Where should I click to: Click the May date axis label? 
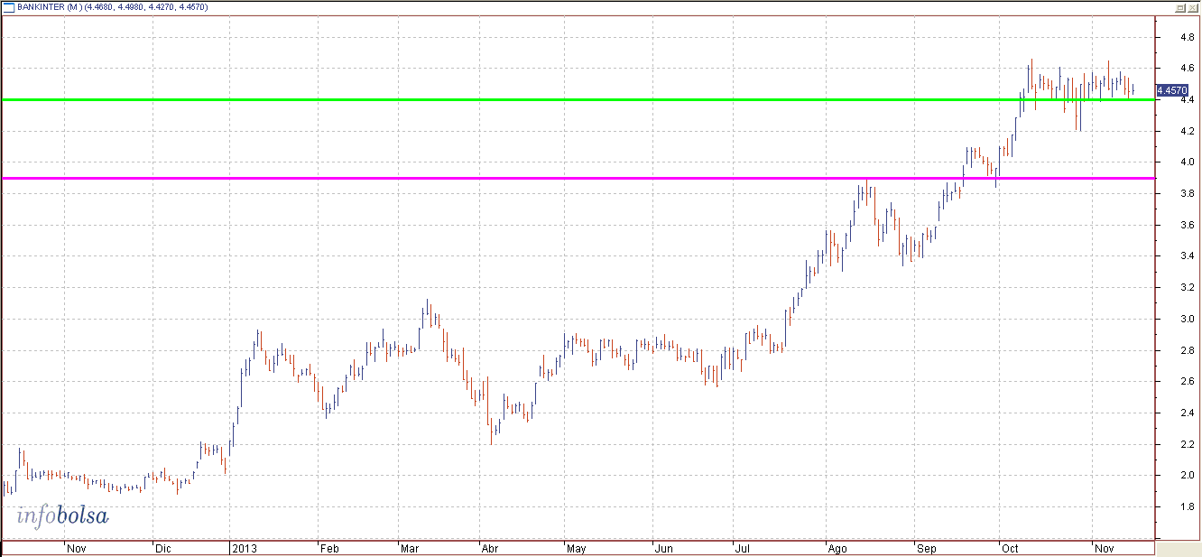click(576, 548)
